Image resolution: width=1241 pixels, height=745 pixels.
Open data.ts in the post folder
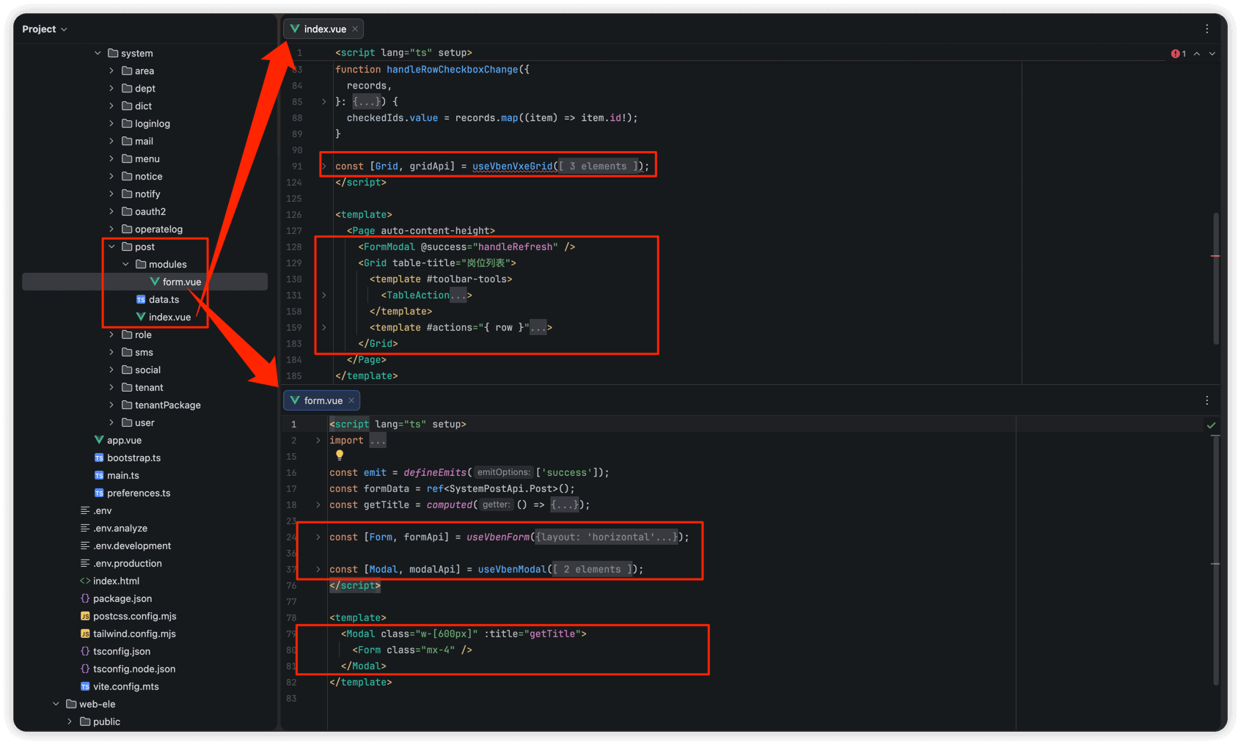click(x=164, y=300)
